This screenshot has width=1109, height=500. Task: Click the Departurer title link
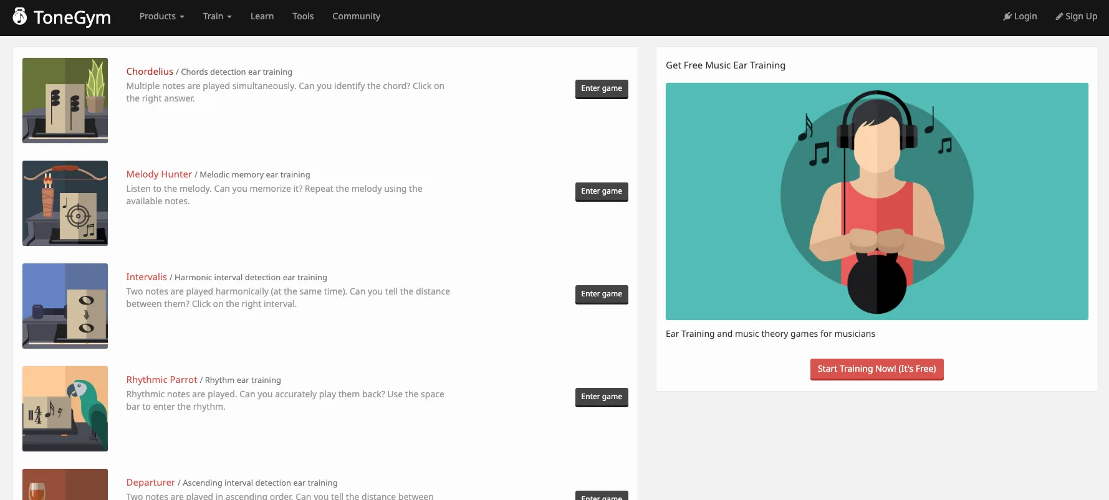(150, 483)
